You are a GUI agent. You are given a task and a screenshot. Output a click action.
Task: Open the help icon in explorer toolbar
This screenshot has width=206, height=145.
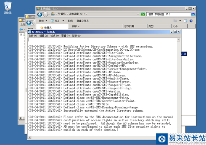pos(191,21)
